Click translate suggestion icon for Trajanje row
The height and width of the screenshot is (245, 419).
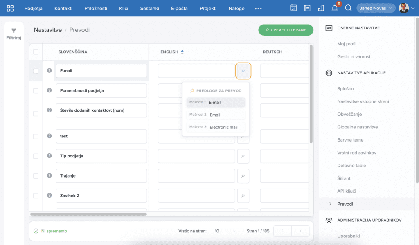243,176
